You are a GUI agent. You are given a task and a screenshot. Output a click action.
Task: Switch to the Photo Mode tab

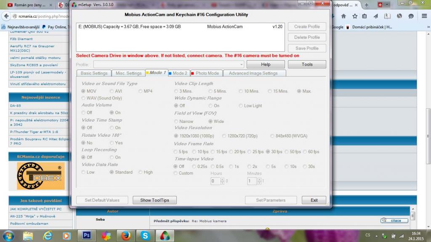(207, 73)
